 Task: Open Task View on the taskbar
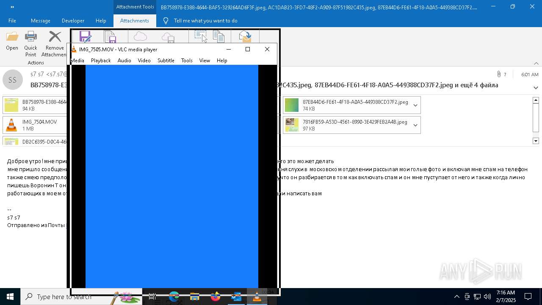pos(152,297)
